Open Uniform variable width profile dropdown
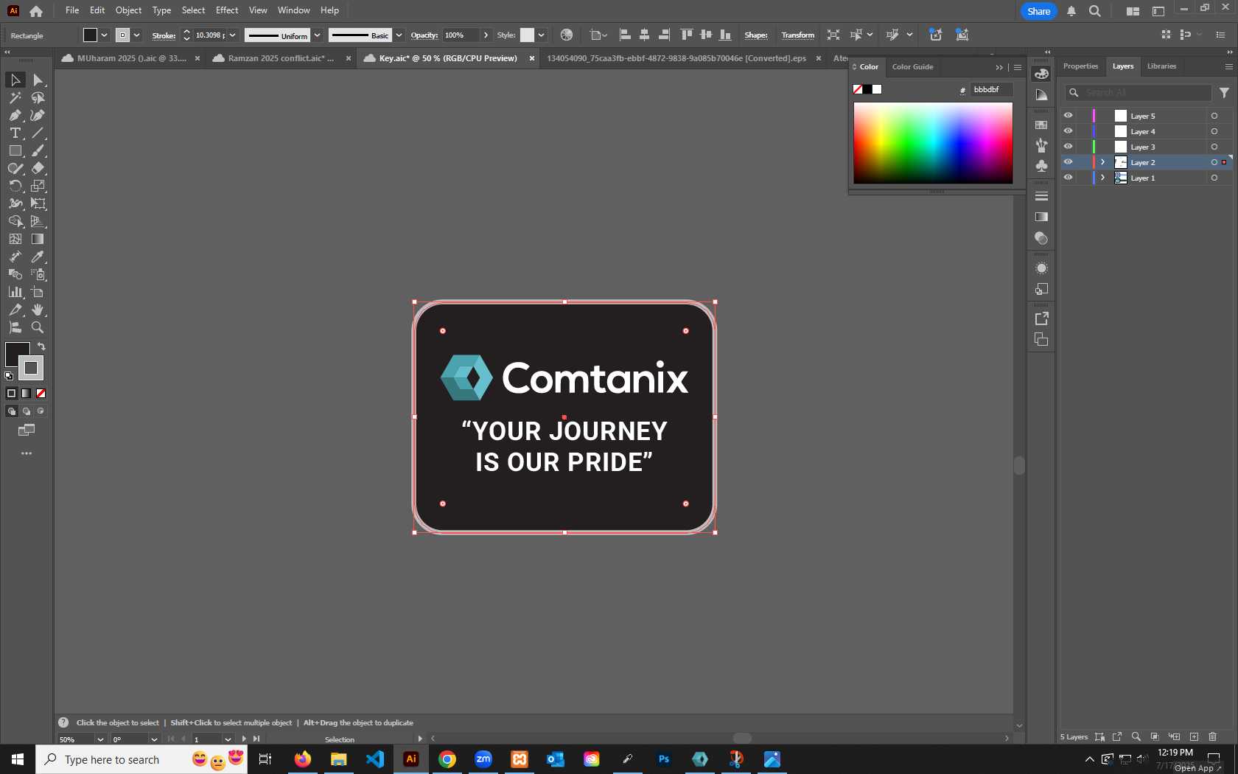This screenshot has height=774, width=1238. pos(317,35)
